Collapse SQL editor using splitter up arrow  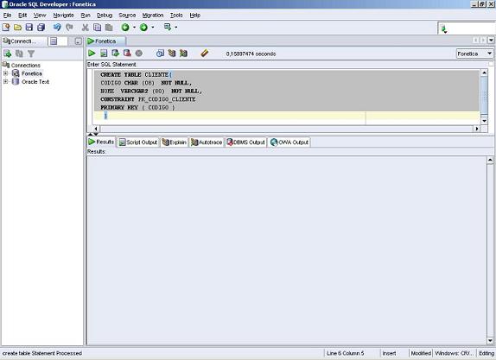[x=90, y=134]
